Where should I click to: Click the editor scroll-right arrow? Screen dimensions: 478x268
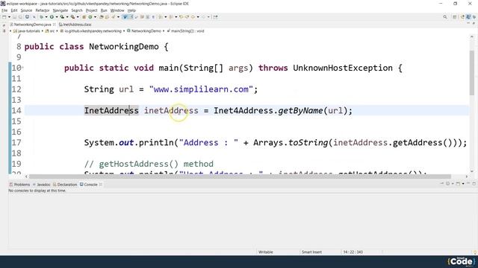tap(466, 176)
